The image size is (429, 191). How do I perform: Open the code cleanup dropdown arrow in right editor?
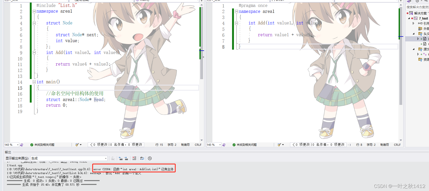pyautogui.click(x=283, y=145)
